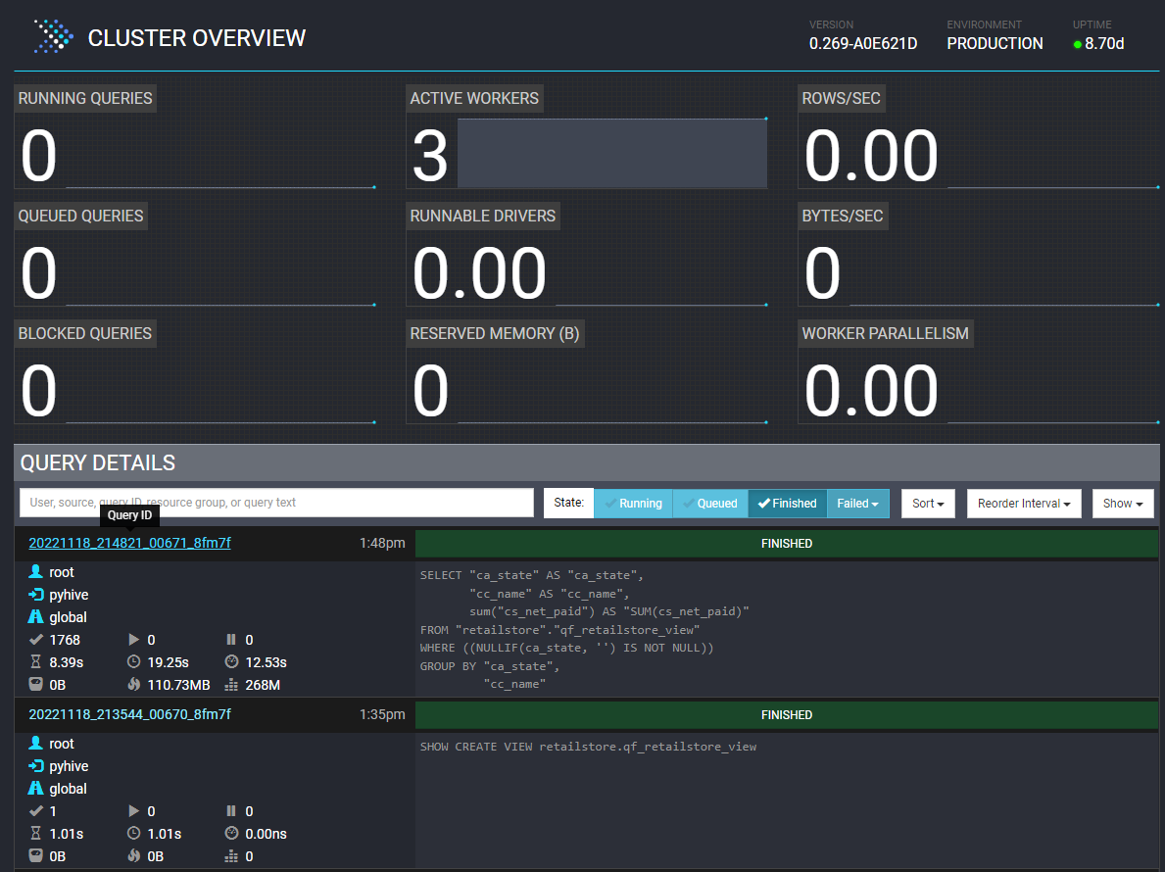The image size is (1165, 872).
Task: Open the Sort dropdown
Action: tap(928, 503)
